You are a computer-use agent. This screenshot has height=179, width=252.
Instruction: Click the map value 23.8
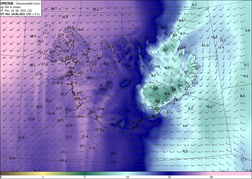(101, 109)
